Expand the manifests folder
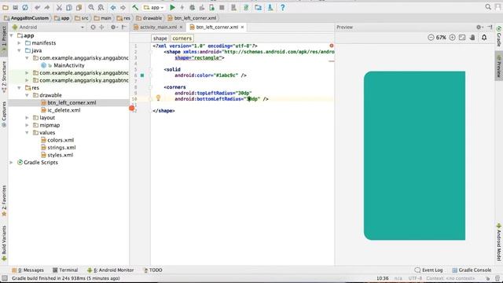503x283 pixels. [x=19, y=43]
